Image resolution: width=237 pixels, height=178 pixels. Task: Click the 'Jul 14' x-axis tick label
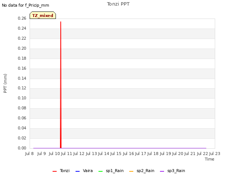(104, 154)
